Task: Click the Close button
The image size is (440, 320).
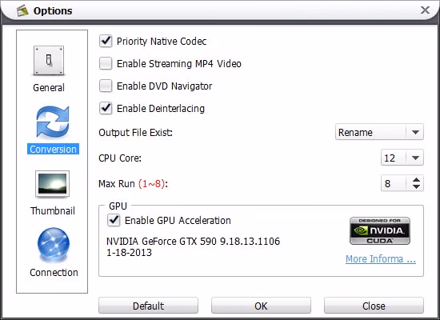Action: click(x=374, y=306)
